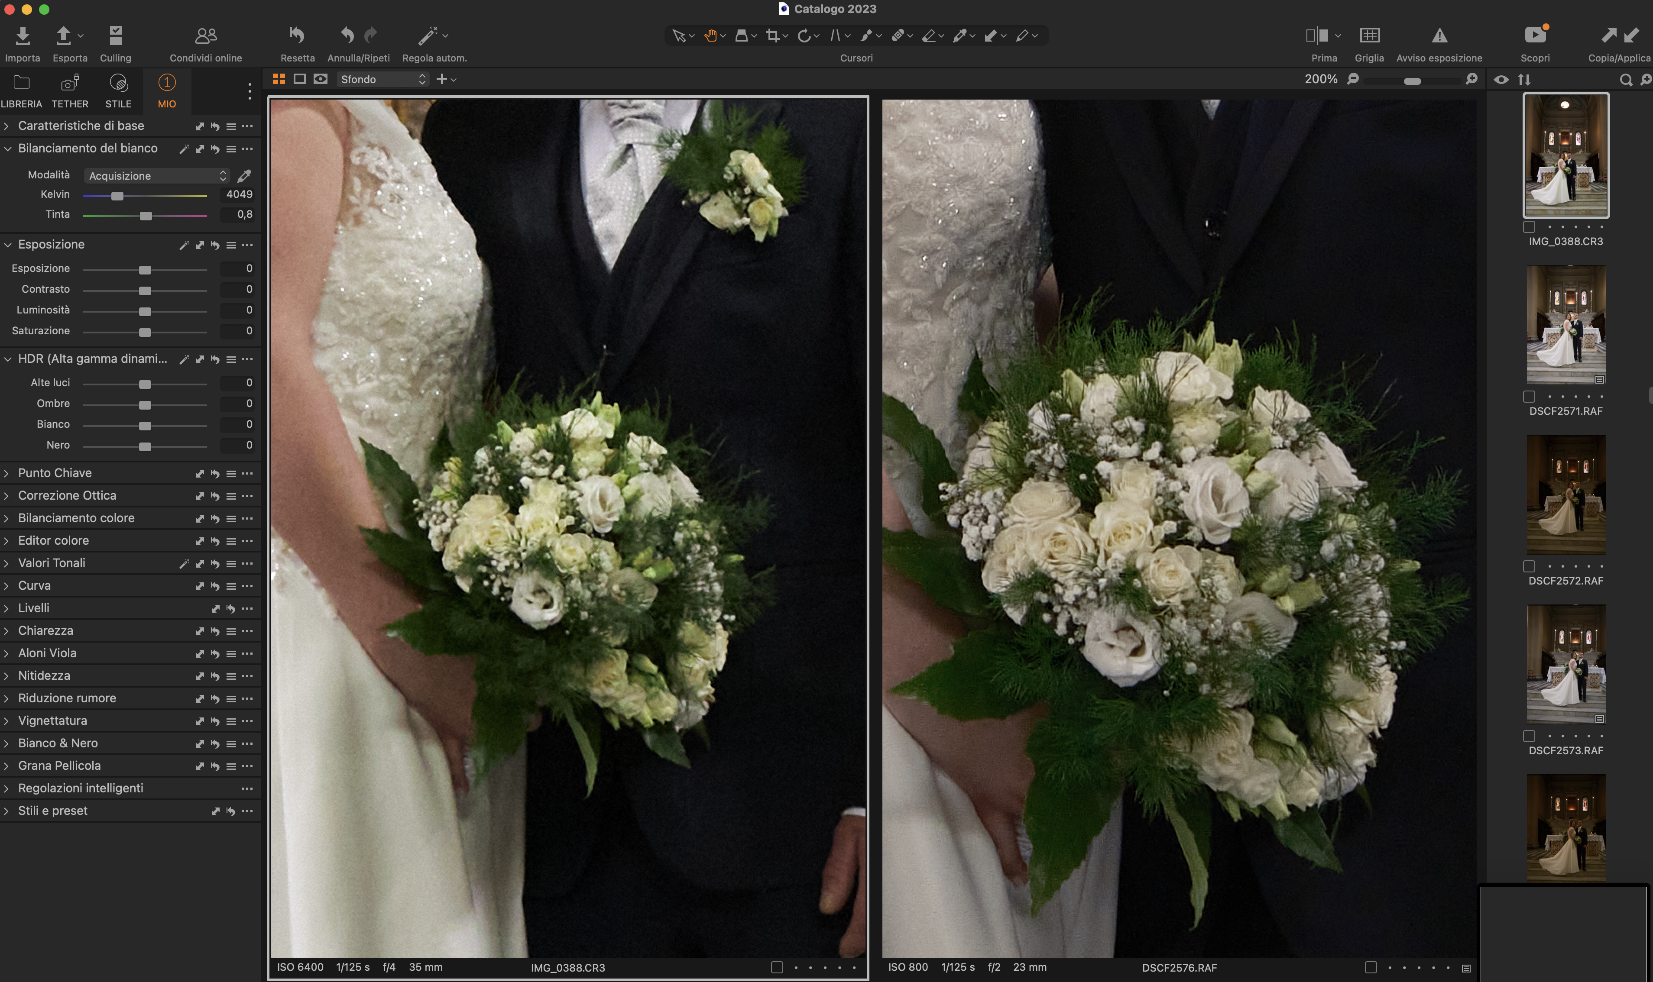Click the Kelvin value field 4049
Viewport: 1653px width, 982px height.
(x=237, y=194)
